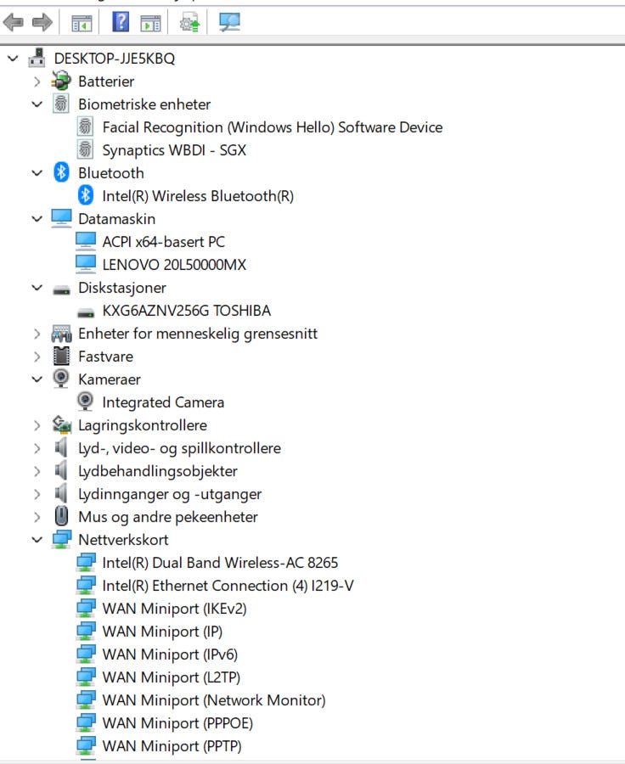Click the Batterier battery icon

click(x=61, y=81)
